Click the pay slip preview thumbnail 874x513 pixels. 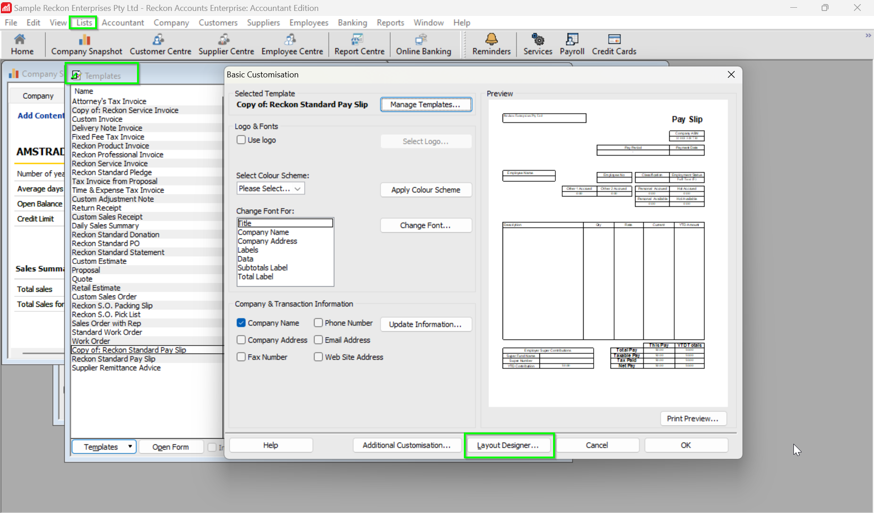[x=608, y=253]
